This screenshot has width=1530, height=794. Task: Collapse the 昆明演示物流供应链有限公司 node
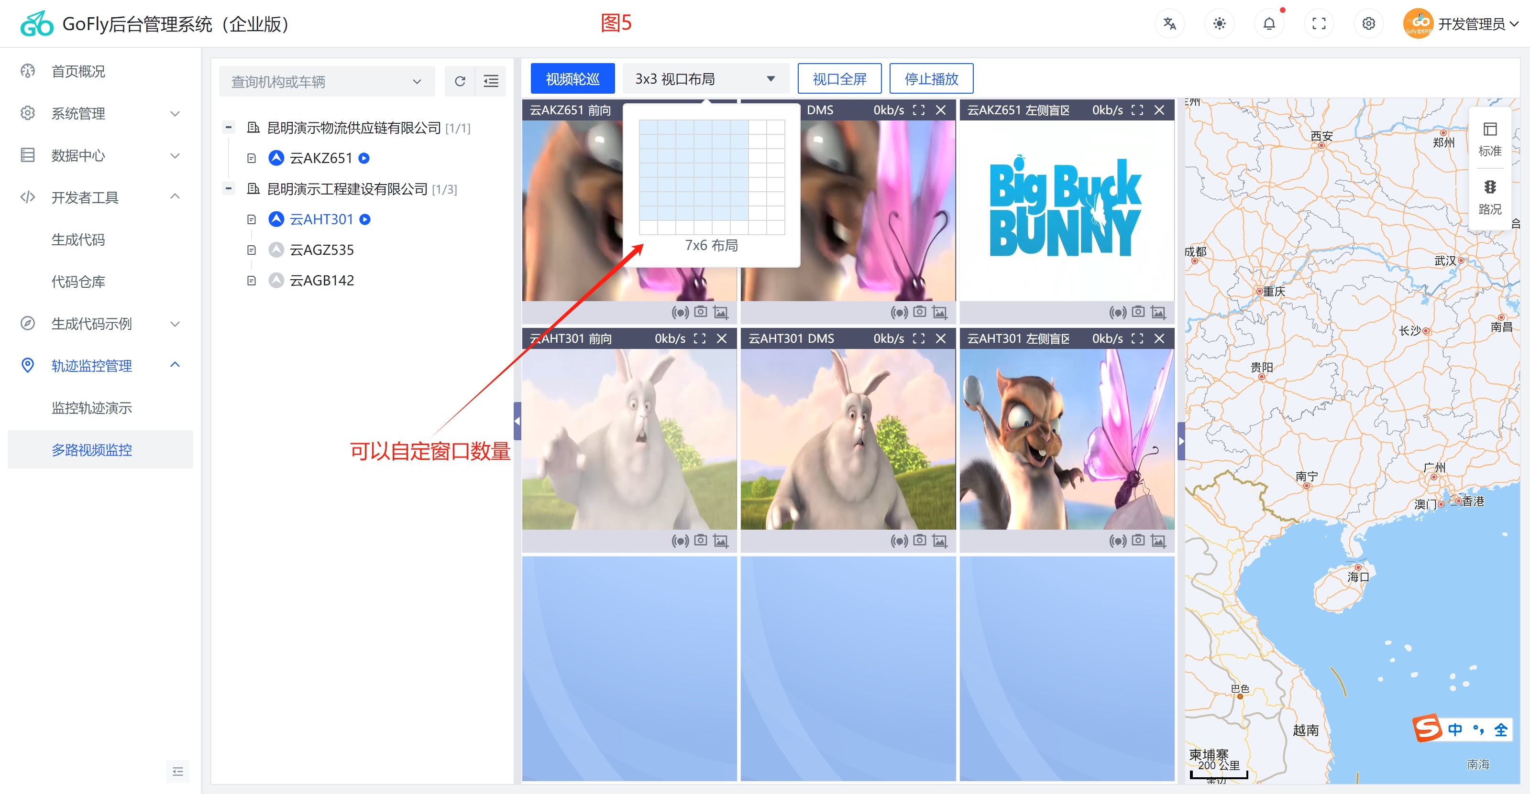[228, 127]
